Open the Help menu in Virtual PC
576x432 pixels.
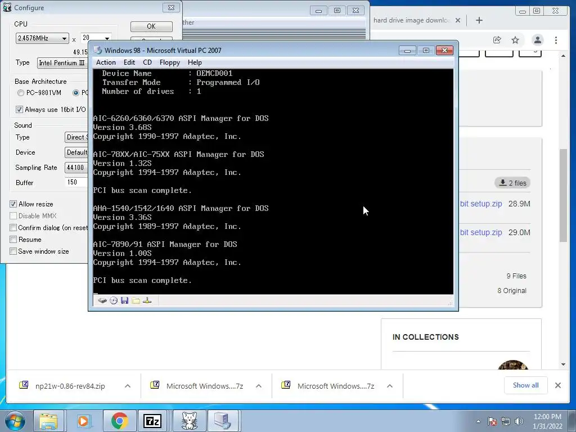[195, 62]
